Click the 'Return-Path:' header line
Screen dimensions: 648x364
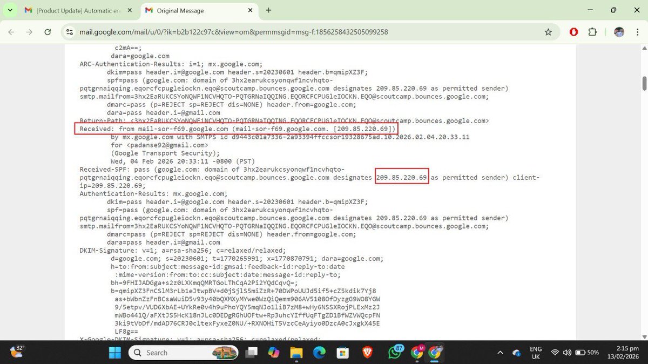coord(284,121)
